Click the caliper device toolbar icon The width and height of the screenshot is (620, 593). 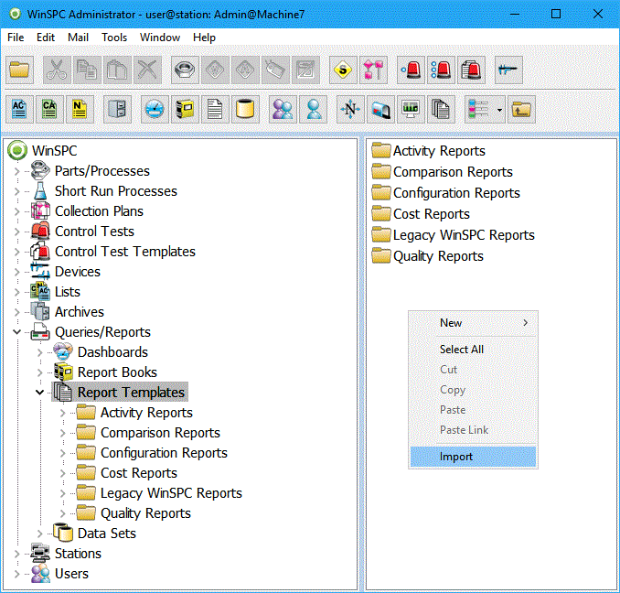point(508,70)
